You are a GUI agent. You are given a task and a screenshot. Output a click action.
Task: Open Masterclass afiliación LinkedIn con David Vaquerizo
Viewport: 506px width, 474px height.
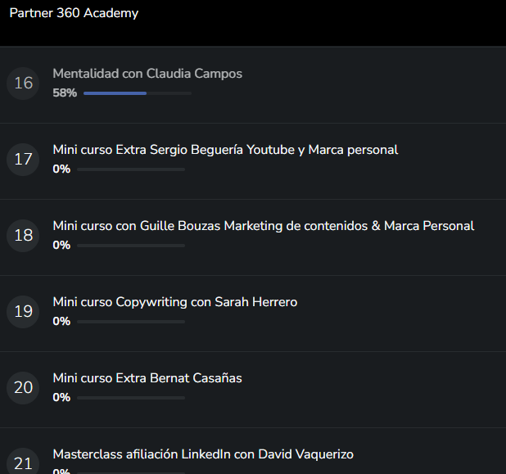(x=203, y=454)
